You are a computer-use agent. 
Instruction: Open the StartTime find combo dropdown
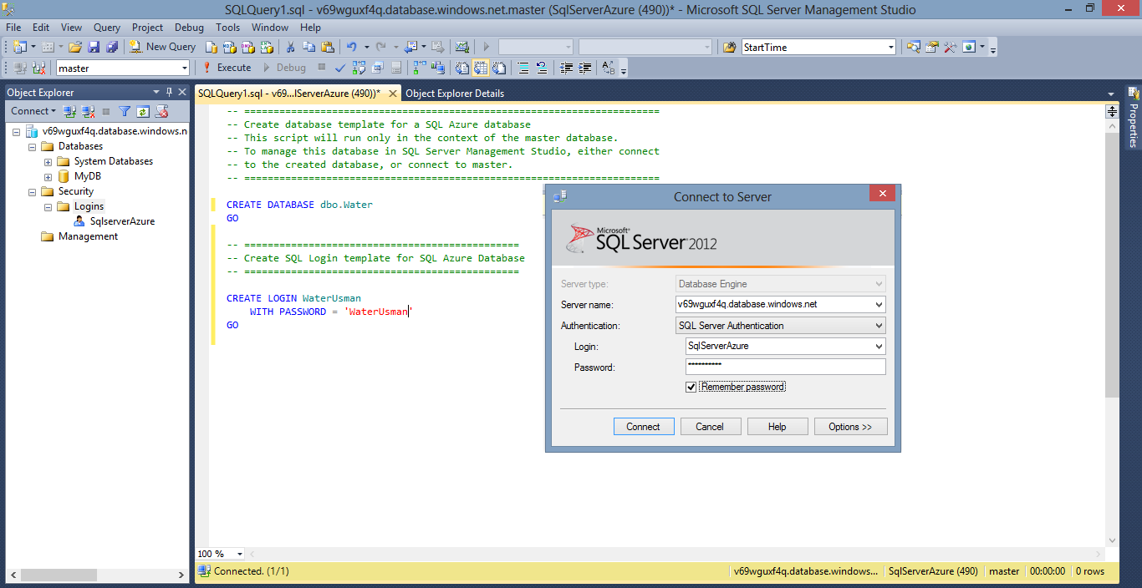[890, 48]
